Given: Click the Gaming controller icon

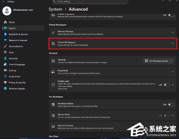Looking at the screenshot, I should (5, 70).
